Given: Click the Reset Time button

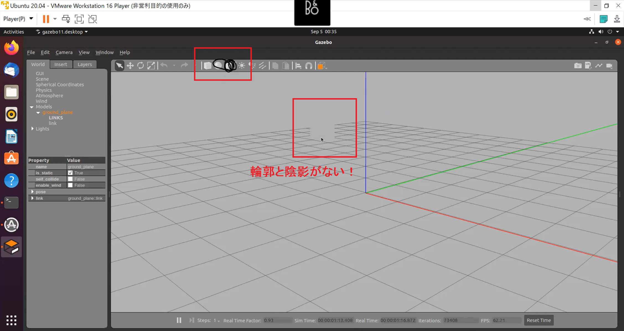Looking at the screenshot, I should (x=538, y=320).
